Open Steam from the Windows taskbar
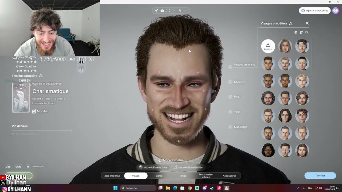Image resolution: width=342 pixels, height=192 pixels. [212, 188]
